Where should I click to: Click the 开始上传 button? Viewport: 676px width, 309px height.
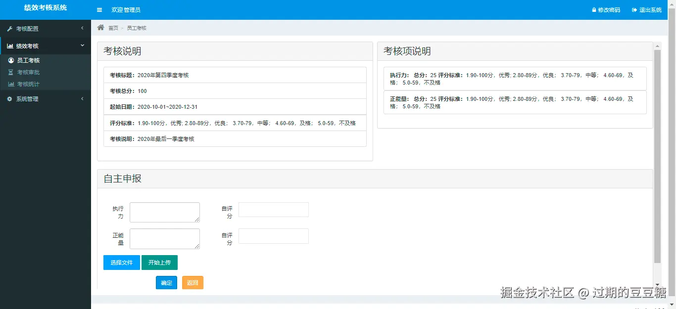(159, 263)
